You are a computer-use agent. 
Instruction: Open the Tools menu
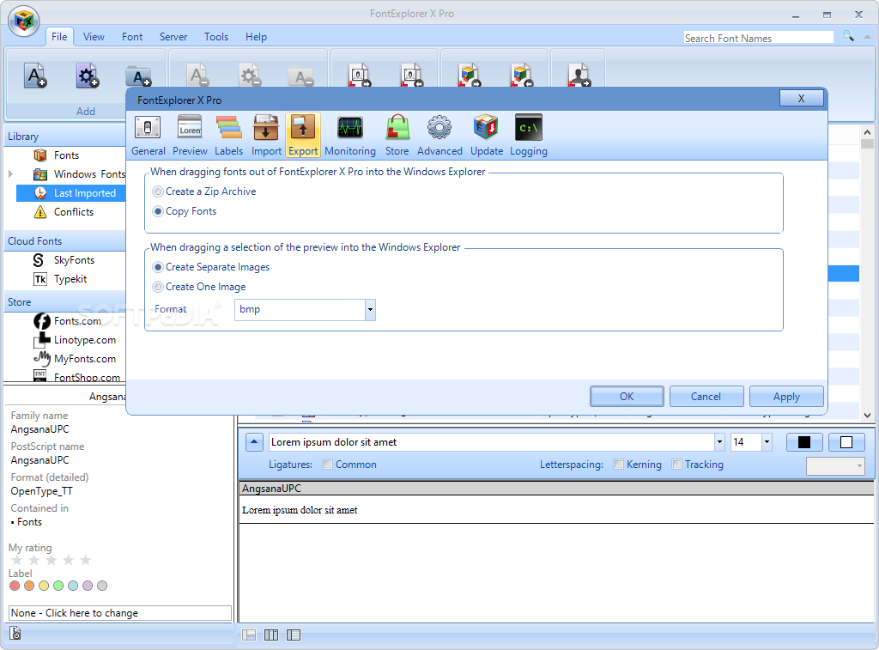point(215,37)
